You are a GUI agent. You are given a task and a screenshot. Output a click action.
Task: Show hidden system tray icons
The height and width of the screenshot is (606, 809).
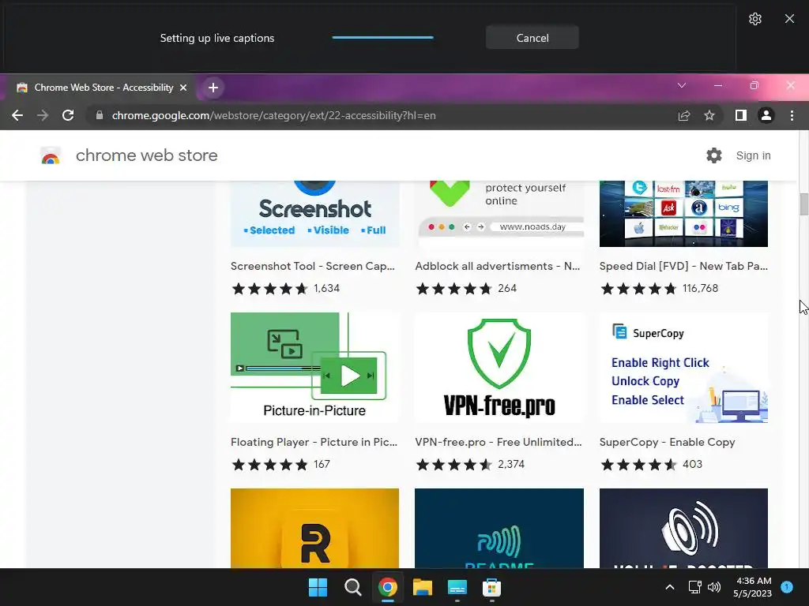(x=670, y=587)
